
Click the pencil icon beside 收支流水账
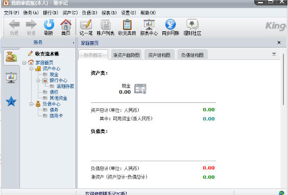point(30,53)
